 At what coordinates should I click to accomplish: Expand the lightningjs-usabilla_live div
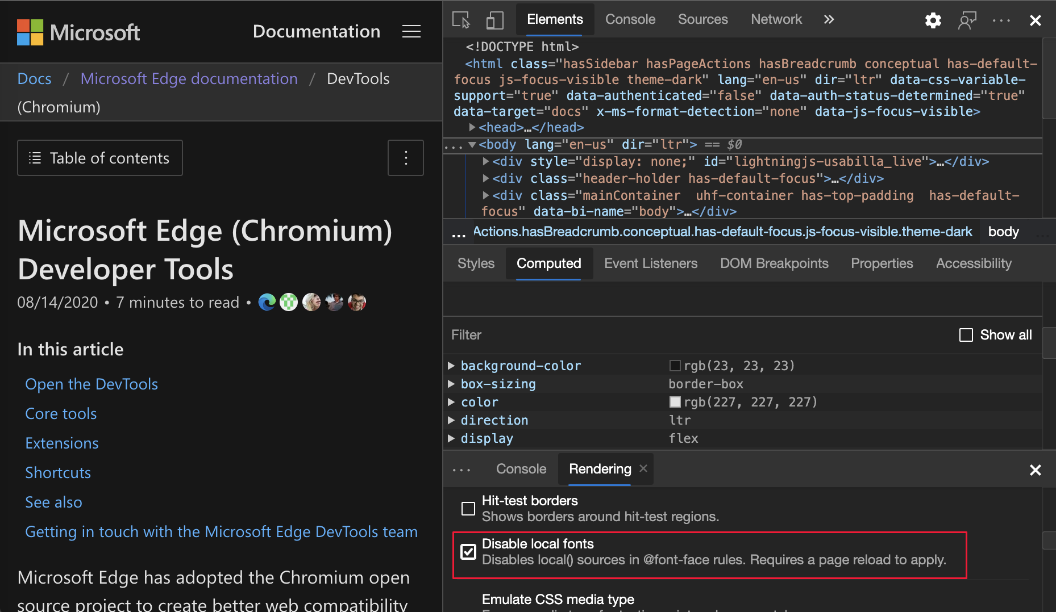(486, 161)
